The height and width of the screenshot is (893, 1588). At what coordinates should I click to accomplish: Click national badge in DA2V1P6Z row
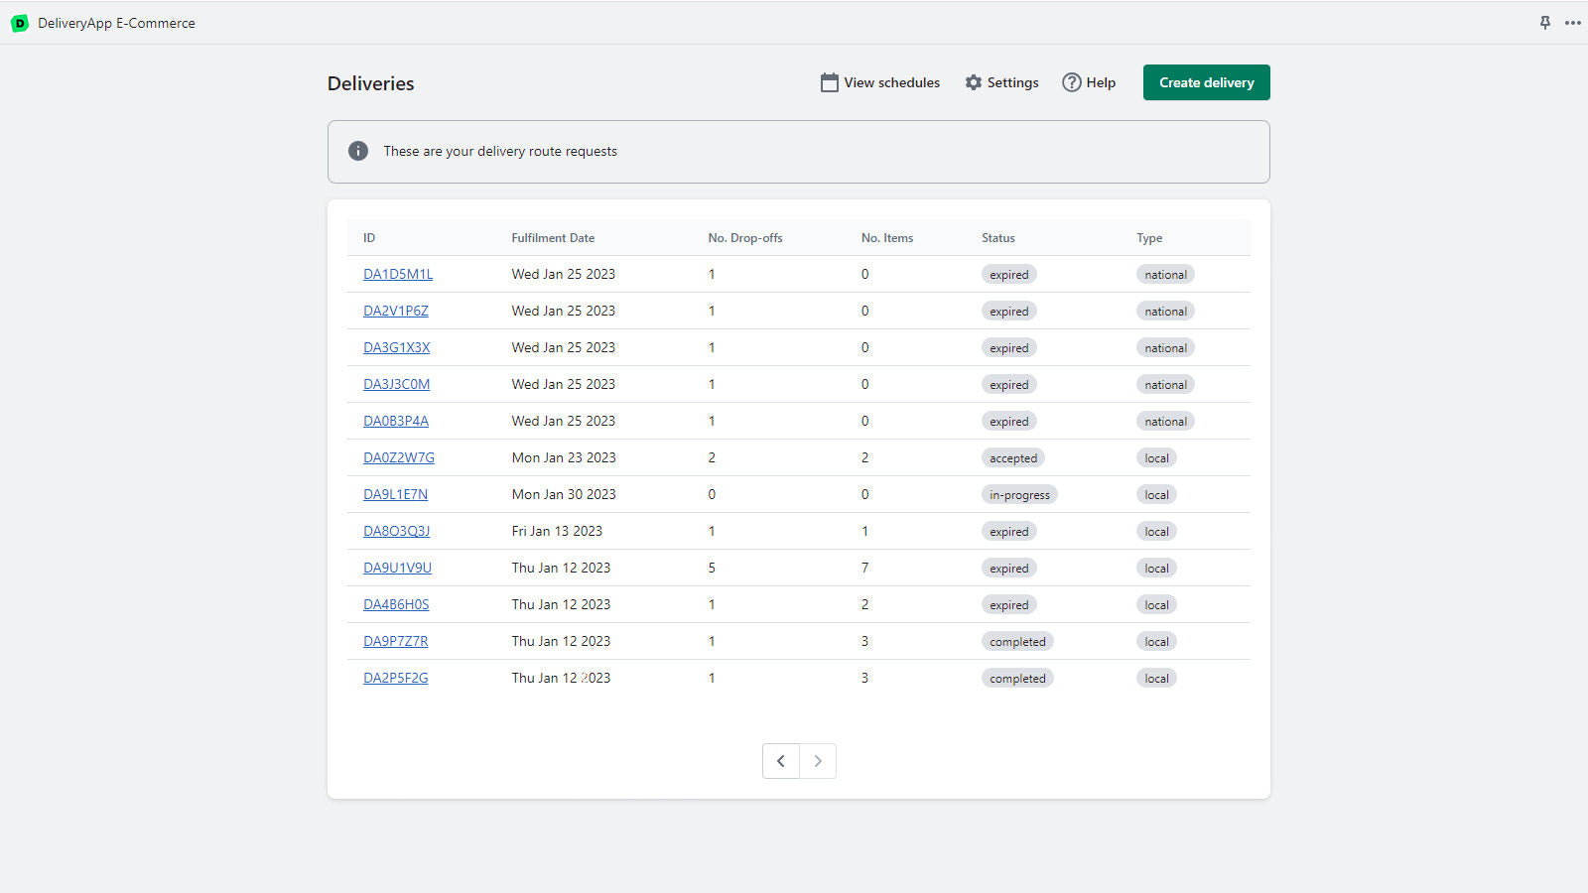coord(1165,311)
